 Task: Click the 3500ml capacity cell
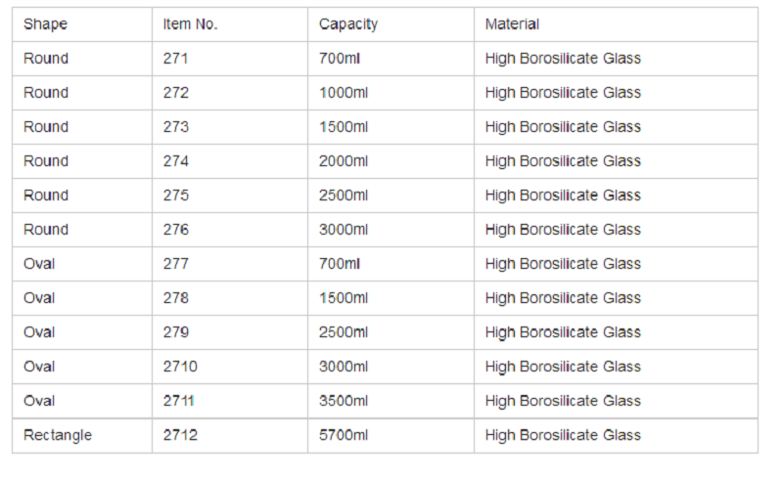point(344,401)
